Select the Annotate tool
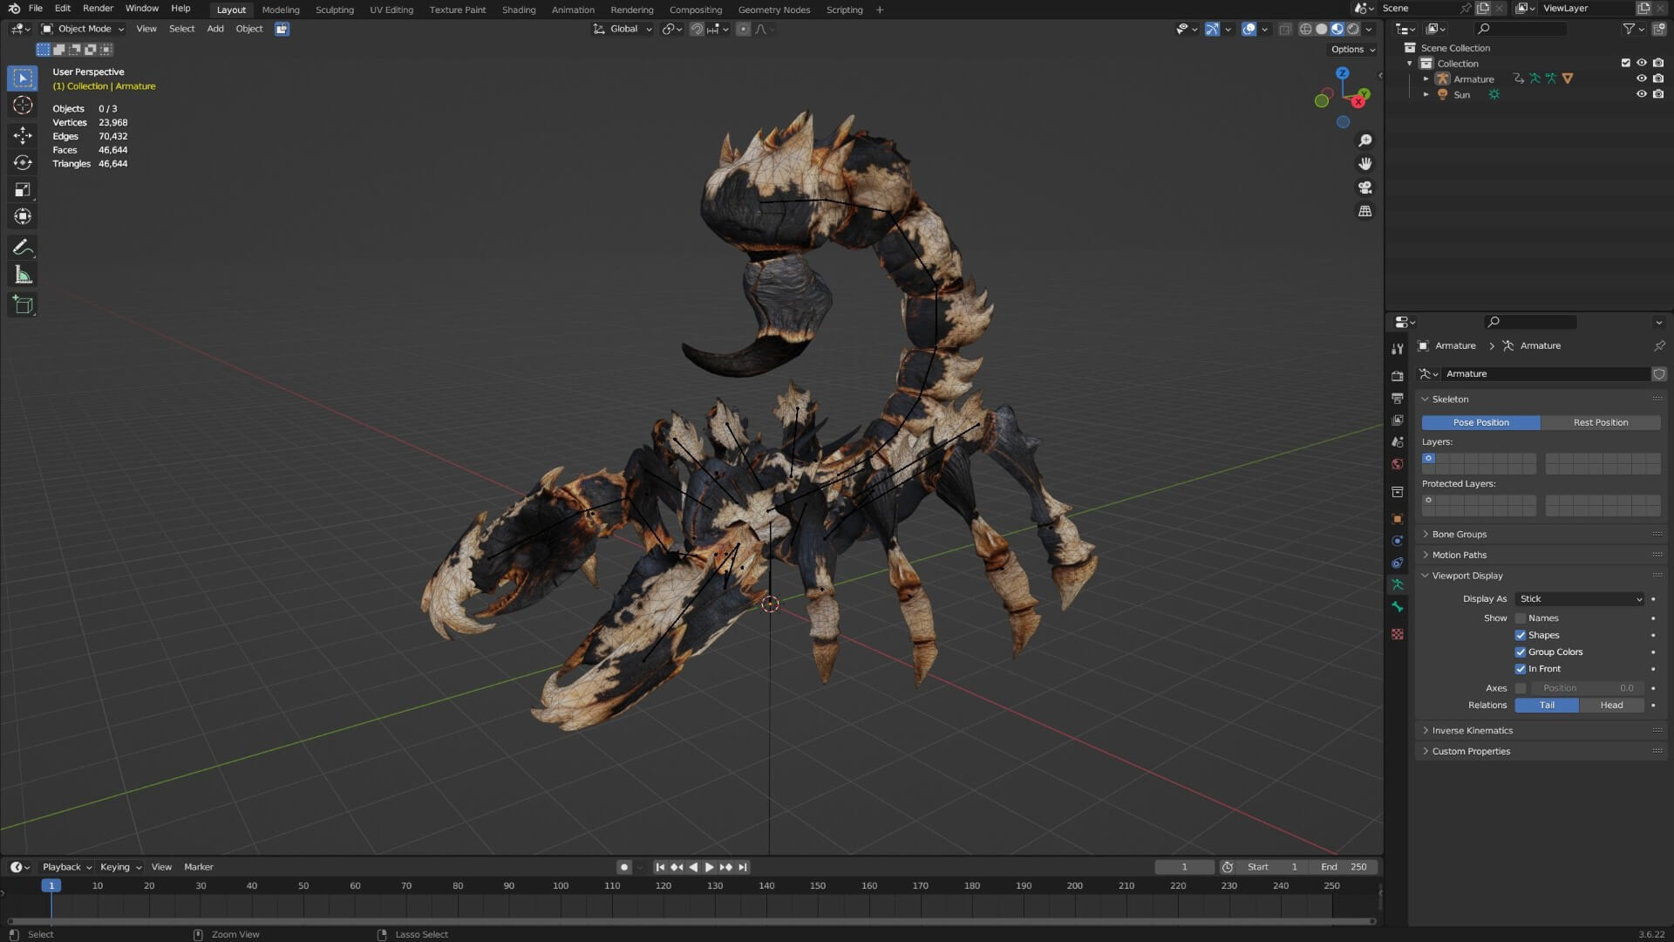This screenshot has width=1674, height=942. 23,248
